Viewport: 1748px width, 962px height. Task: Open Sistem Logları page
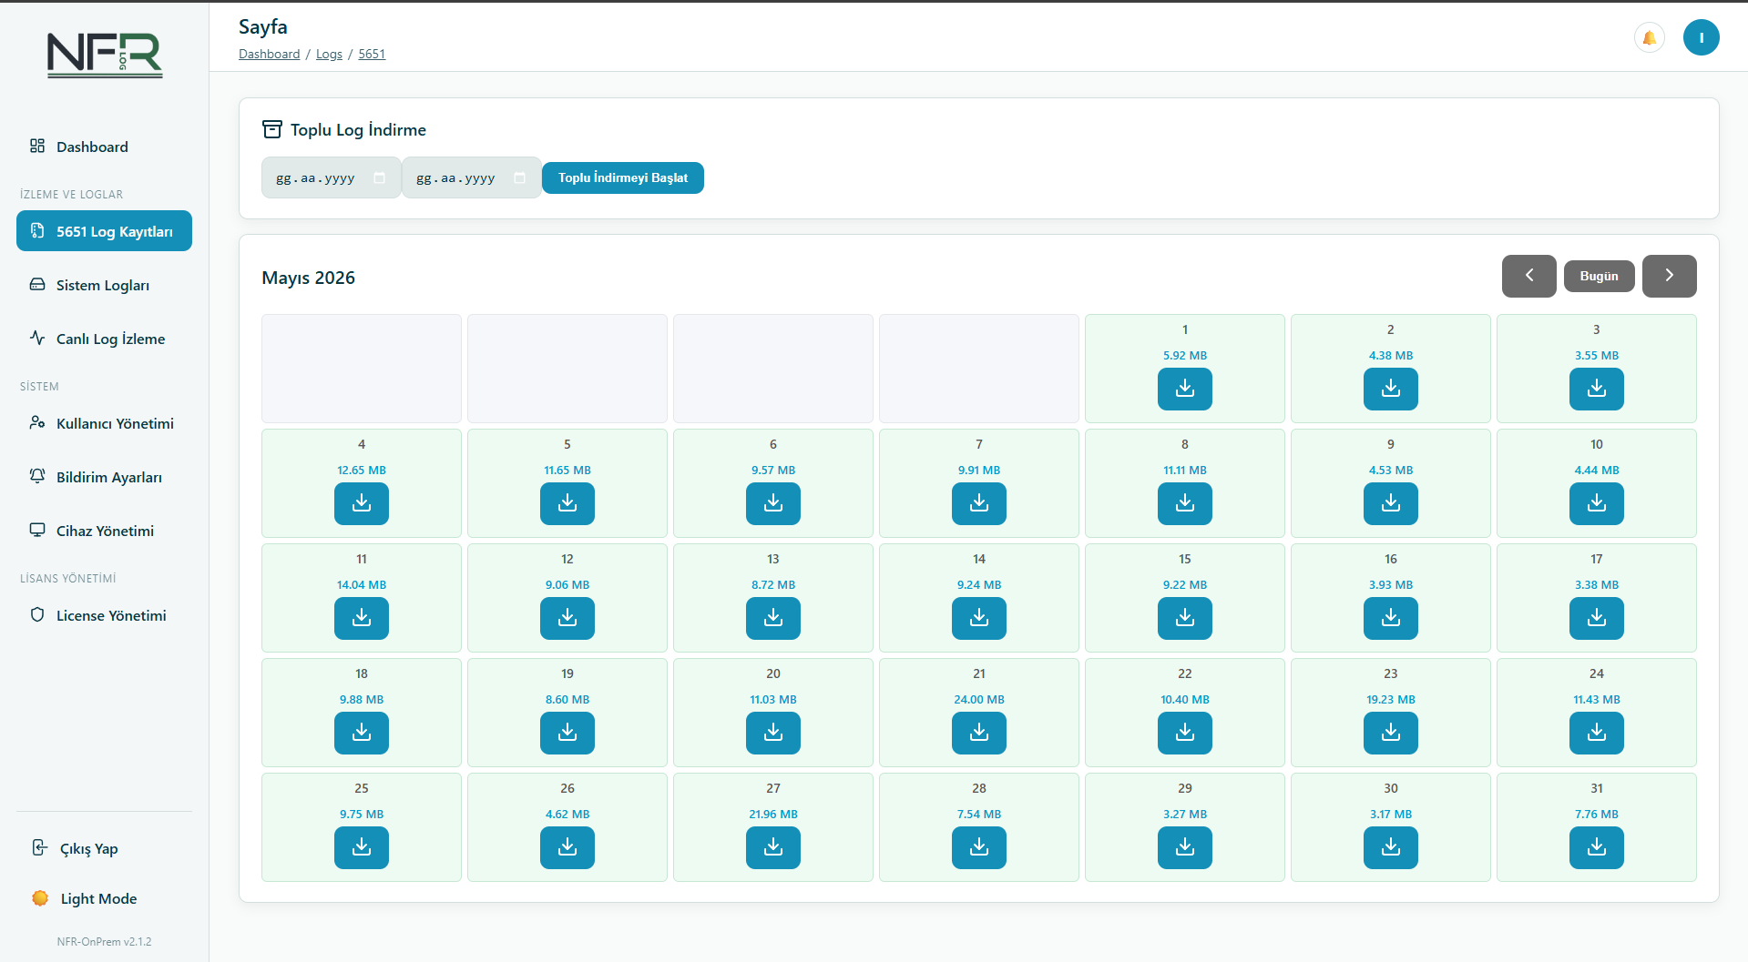[x=104, y=285]
